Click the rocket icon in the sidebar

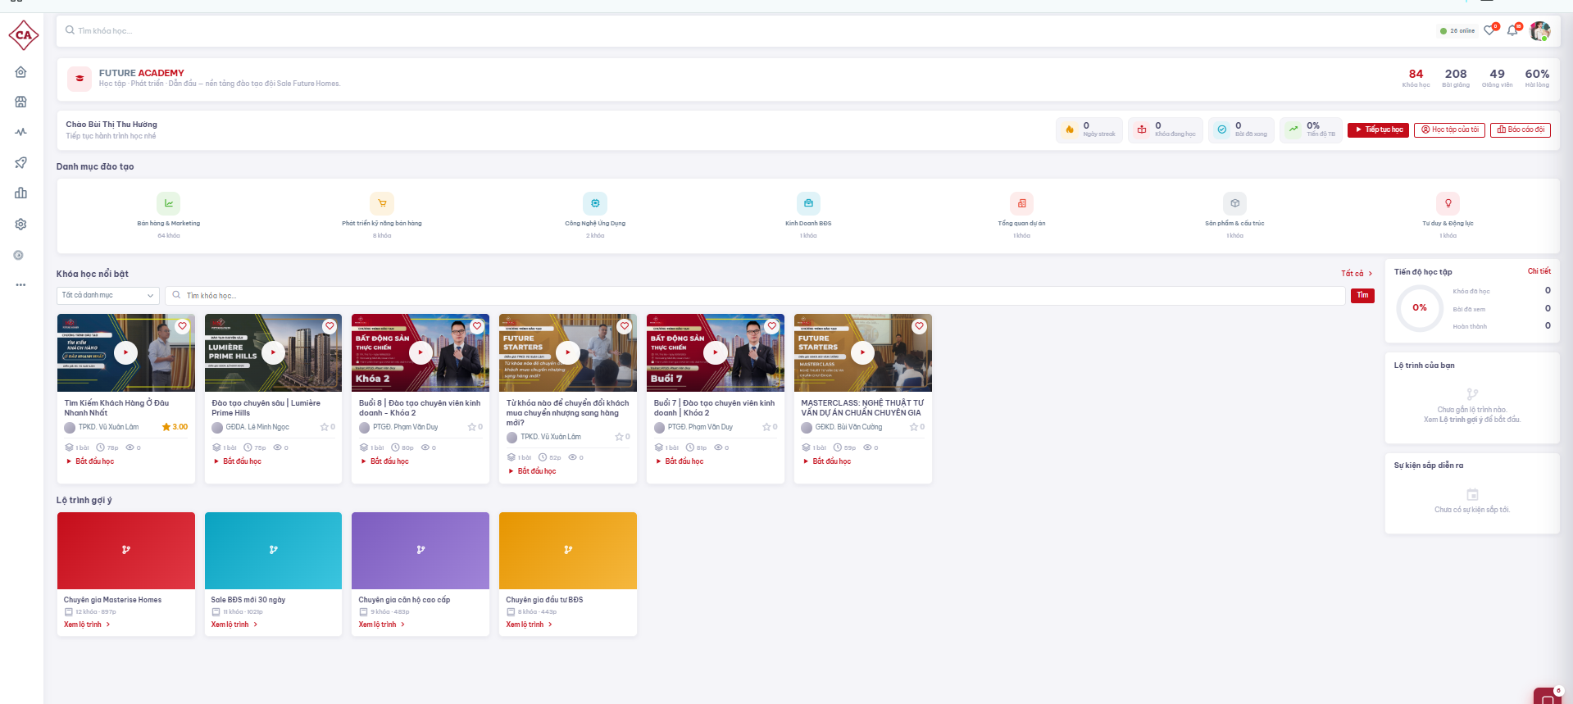tap(21, 162)
